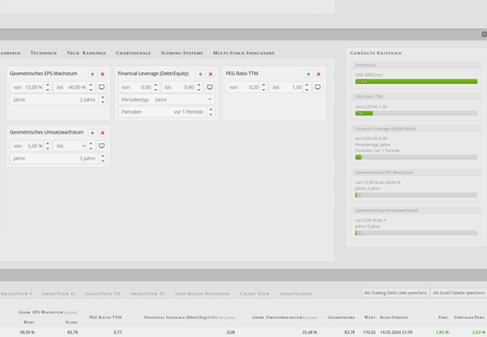Click monitor icon in PEG Ratio TTM row
This screenshot has width=487, height=337.
(x=318, y=87)
